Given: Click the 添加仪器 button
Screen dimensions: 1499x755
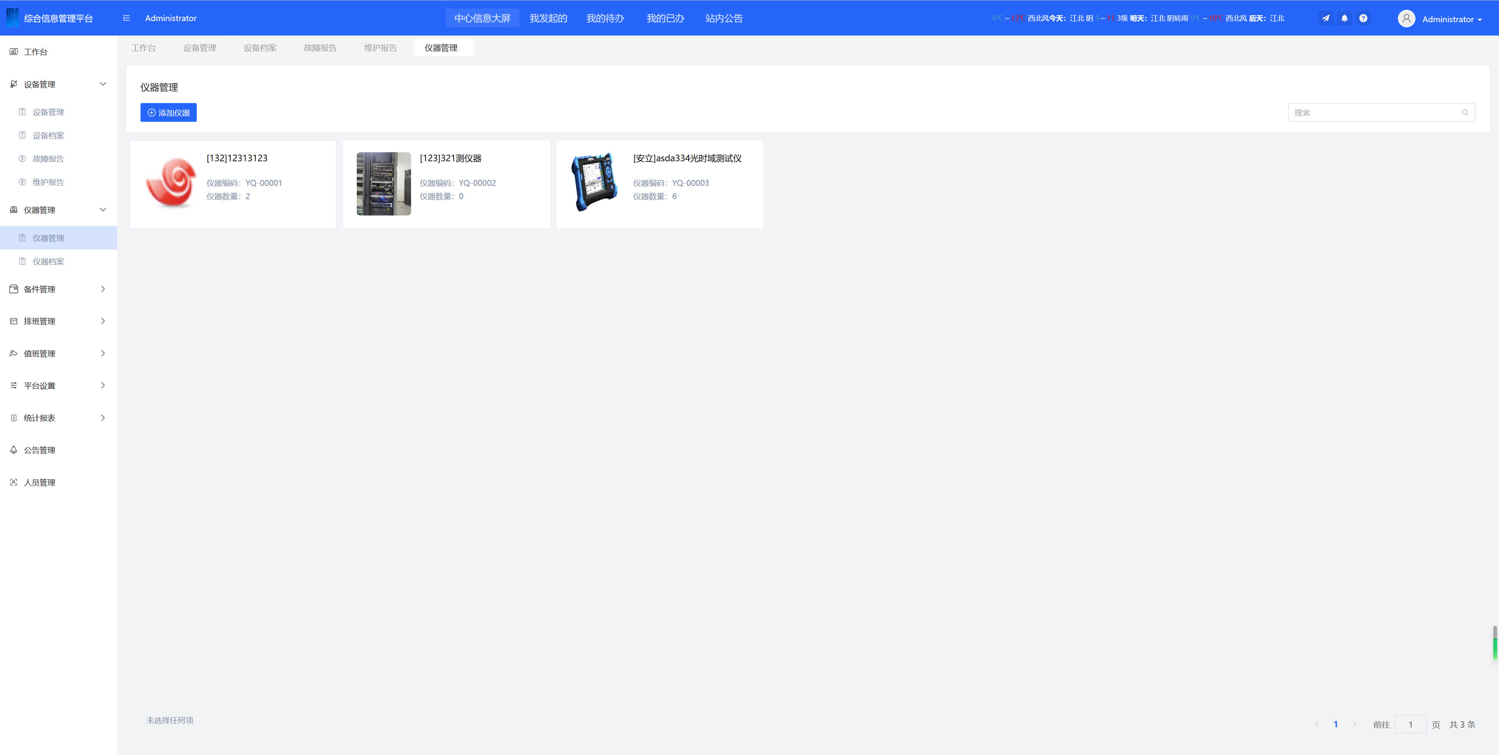Looking at the screenshot, I should (x=168, y=113).
